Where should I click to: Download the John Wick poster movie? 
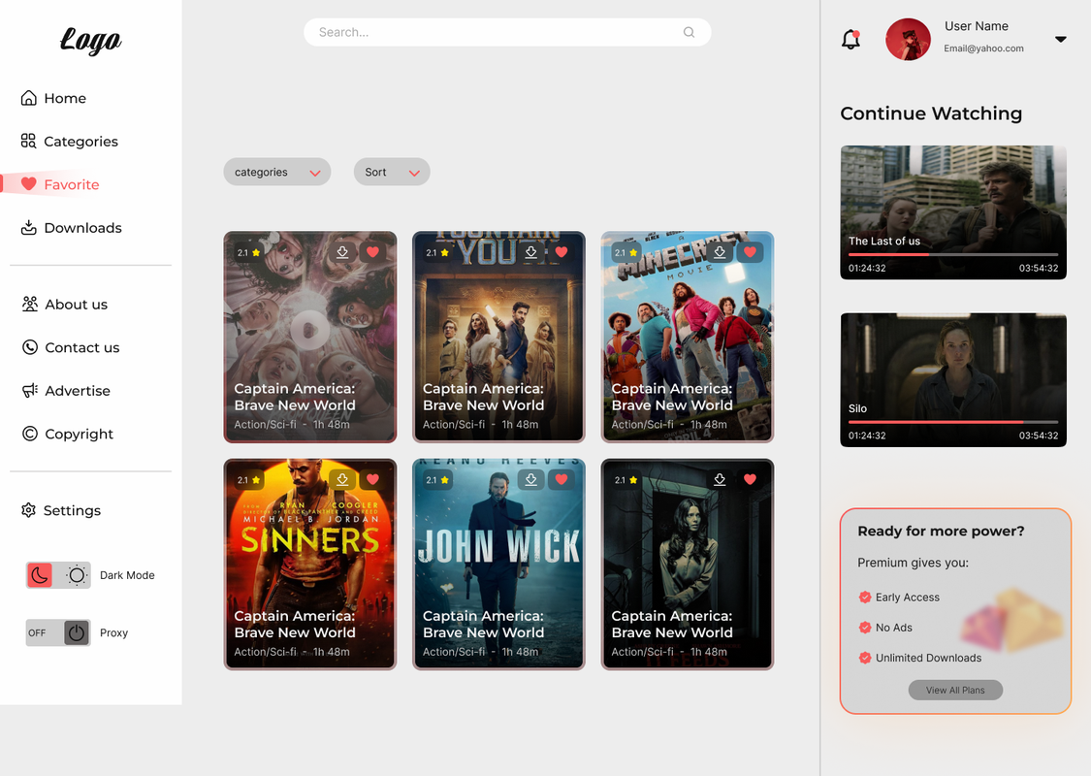(530, 479)
